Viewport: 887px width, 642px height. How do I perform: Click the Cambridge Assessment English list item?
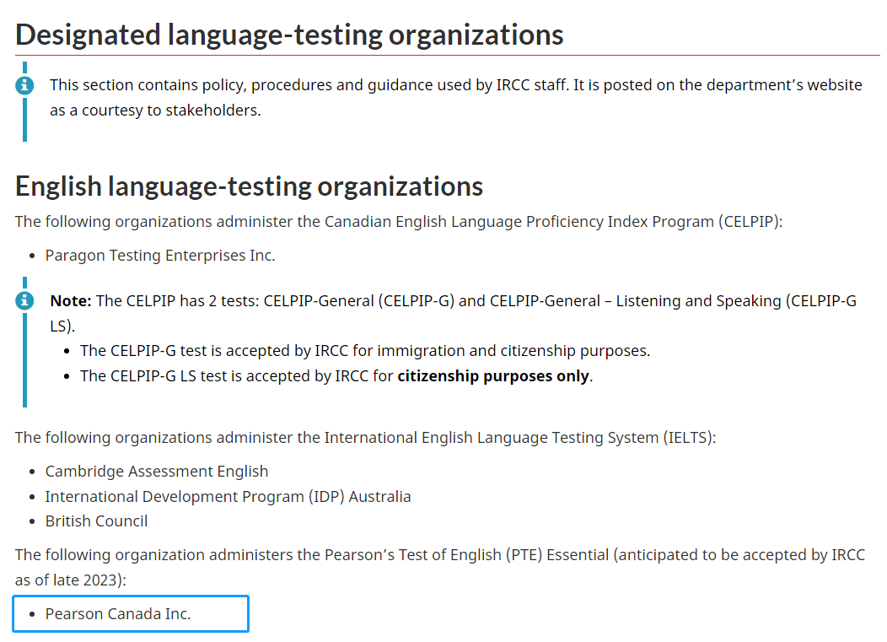(157, 471)
